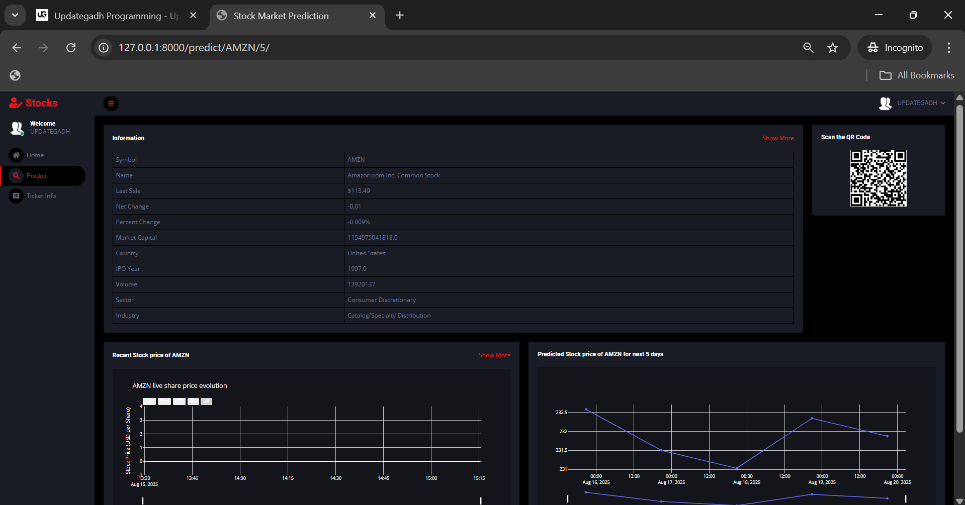Click the Home icon in sidebar

(x=16, y=155)
